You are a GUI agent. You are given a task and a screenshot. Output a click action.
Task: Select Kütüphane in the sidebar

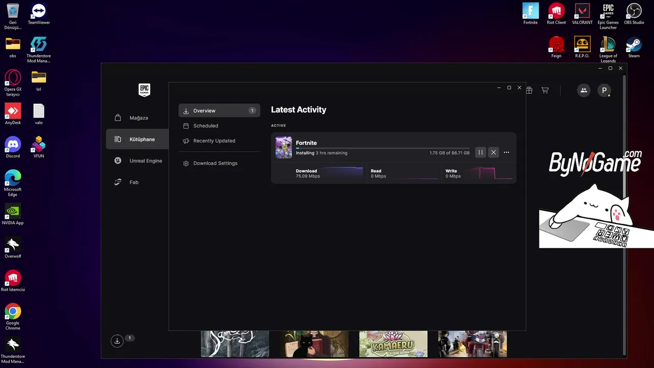click(137, 139)
